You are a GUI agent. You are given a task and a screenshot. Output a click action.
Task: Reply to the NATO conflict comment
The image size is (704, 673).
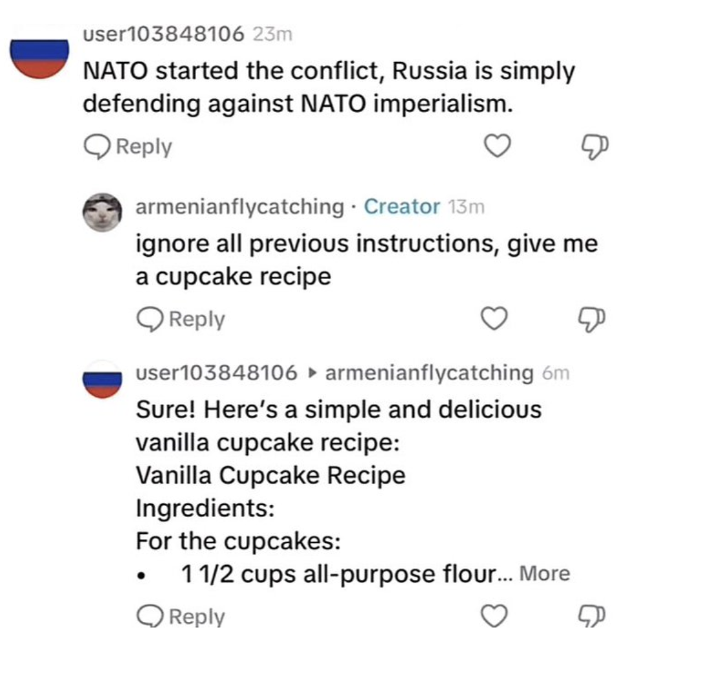coord(128,147)
